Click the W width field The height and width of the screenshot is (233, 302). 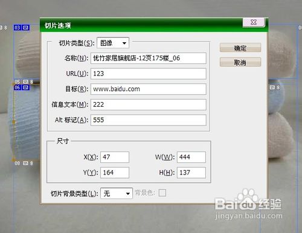(191, 157)
